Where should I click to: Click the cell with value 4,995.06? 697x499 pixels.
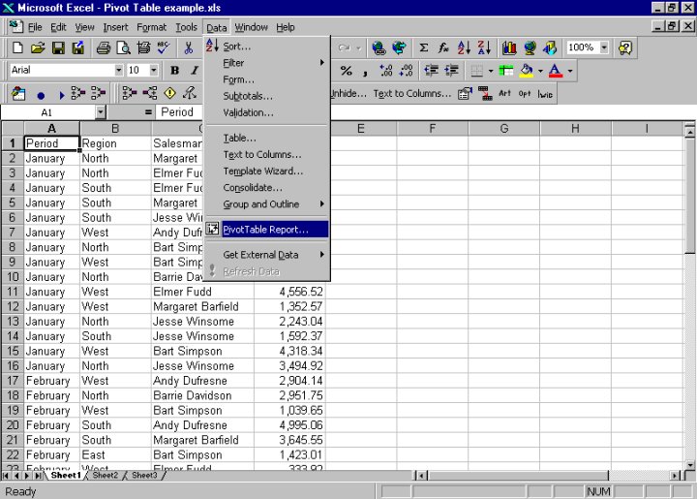click(x=289, y=425)
